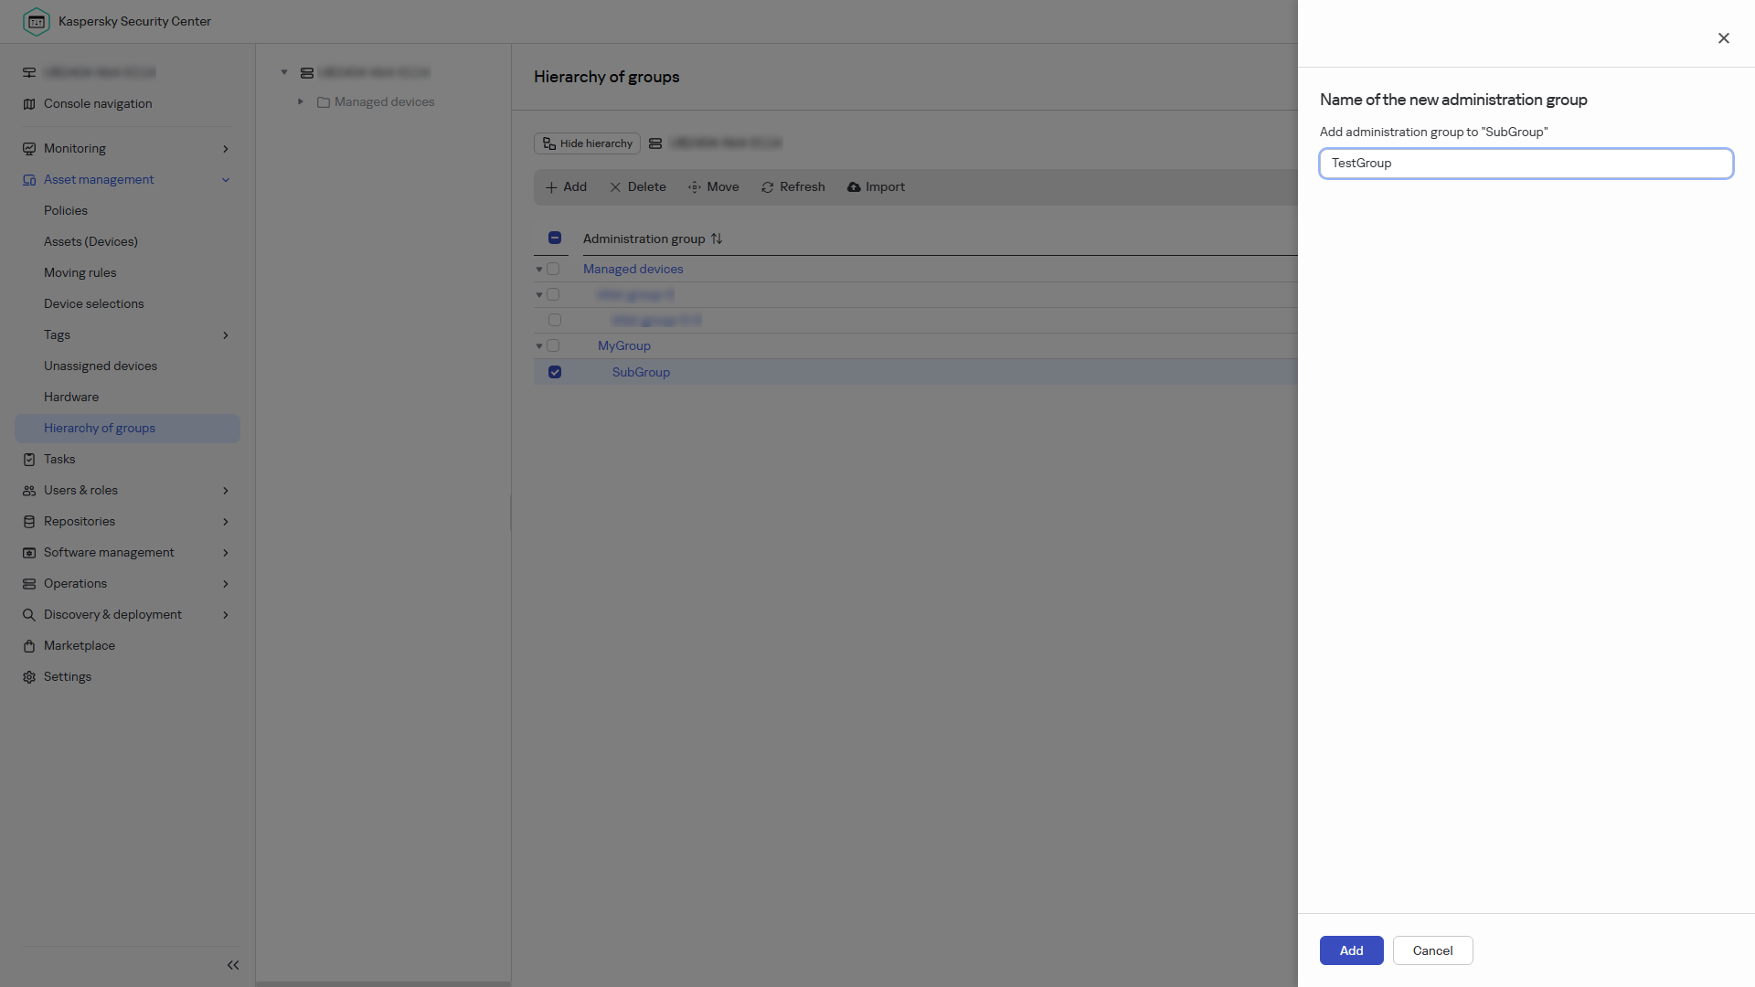Click the Kaspersky Security Center logo icon

pos(36,21)
